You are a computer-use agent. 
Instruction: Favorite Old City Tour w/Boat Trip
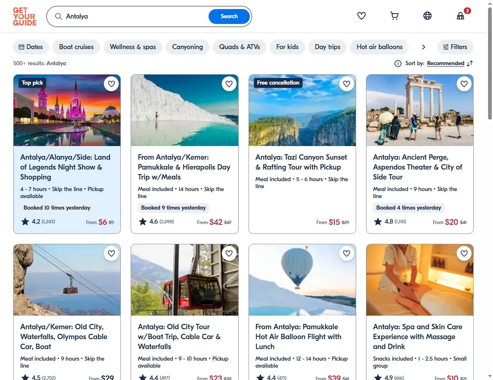pyautogui.click(x=229, y=253)
